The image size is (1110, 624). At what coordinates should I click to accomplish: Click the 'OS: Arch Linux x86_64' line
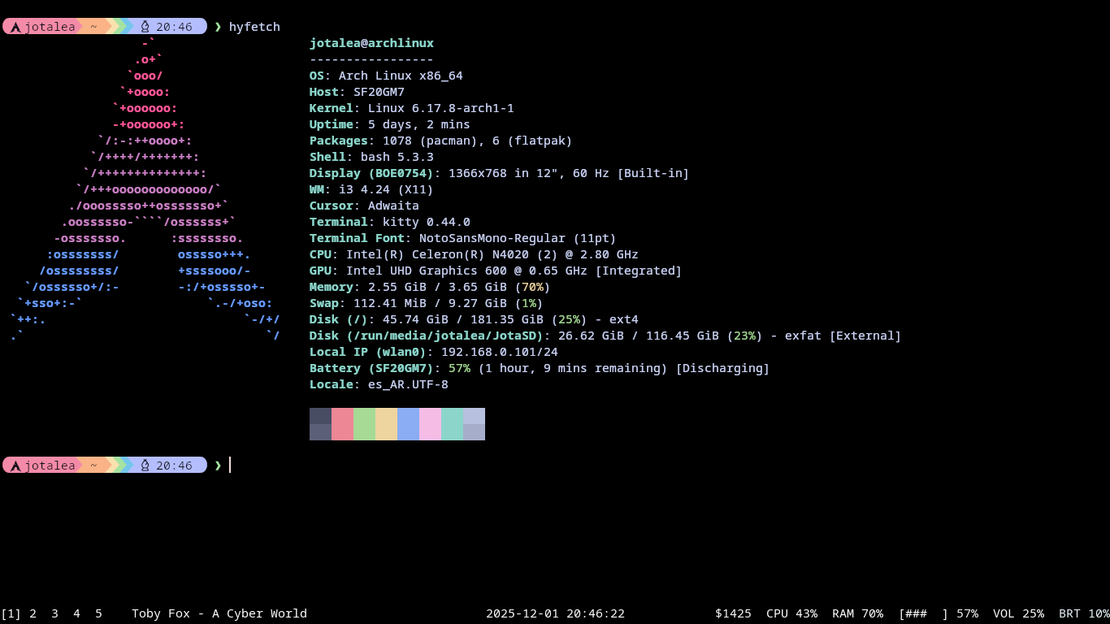point(386,76)
